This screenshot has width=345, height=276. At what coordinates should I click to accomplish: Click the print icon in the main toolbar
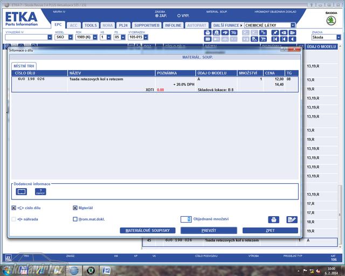(x=208, y=33)
